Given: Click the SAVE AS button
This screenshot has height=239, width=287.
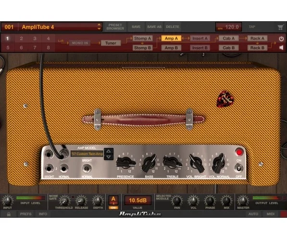Looking at the screenshot, I should [154, 27].
